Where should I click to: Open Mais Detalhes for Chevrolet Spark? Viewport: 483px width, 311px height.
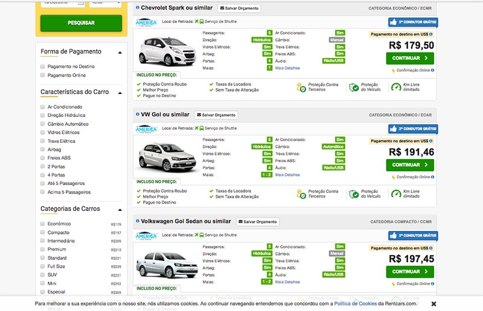point(287,68)
